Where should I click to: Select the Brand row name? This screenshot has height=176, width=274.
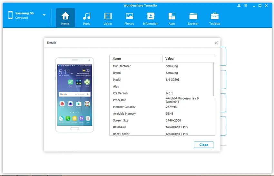[117, 73]
